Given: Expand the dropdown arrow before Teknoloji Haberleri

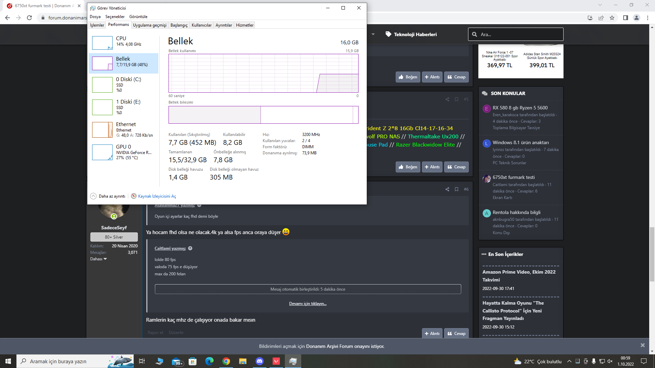Looking at the screenshot, I should pyautogui.click(x=373, y=34).
